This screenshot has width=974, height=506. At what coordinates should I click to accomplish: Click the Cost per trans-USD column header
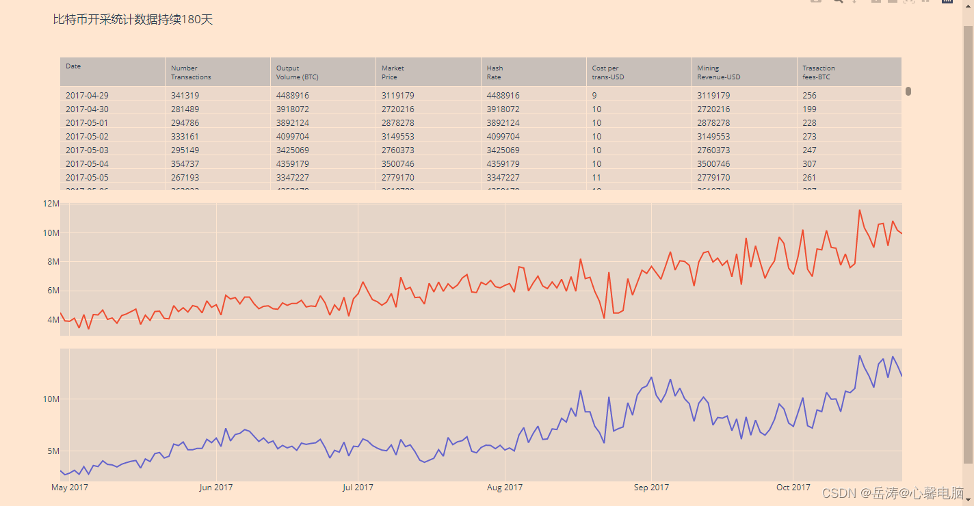tap(639, 72)
